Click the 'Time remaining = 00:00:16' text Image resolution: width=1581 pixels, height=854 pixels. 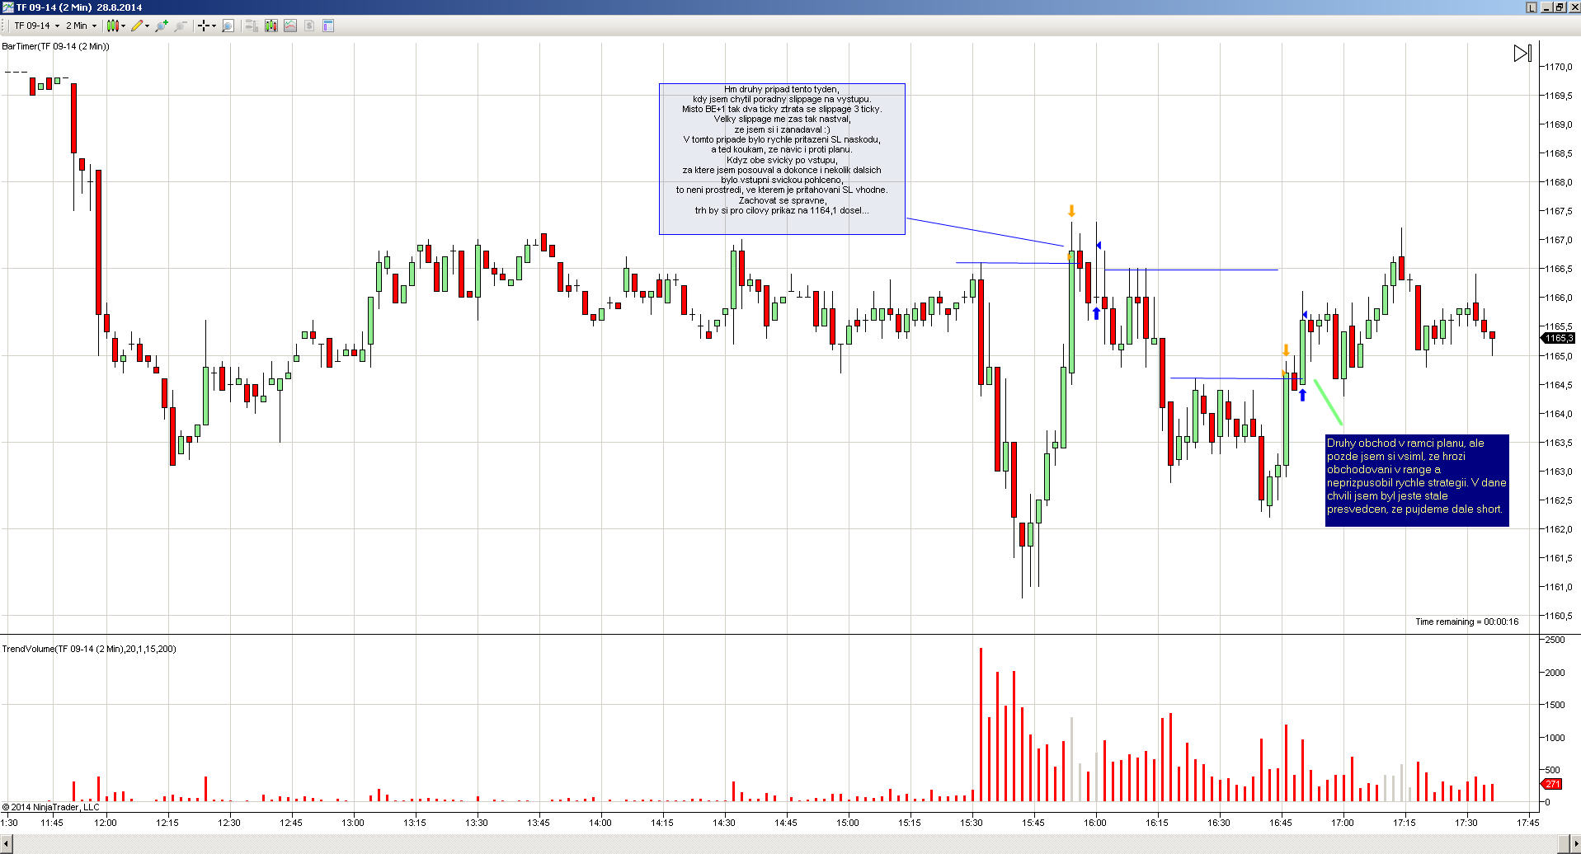tap(1466, 622)
